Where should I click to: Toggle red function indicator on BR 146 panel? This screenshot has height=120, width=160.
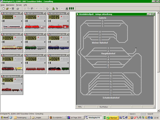(x=61, y=16)
